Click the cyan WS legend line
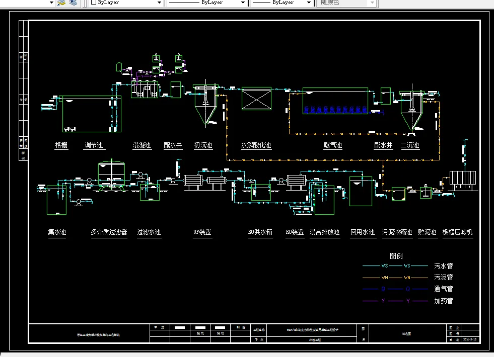The height and width of the screenshot is (357, 494). pos(395,266)
